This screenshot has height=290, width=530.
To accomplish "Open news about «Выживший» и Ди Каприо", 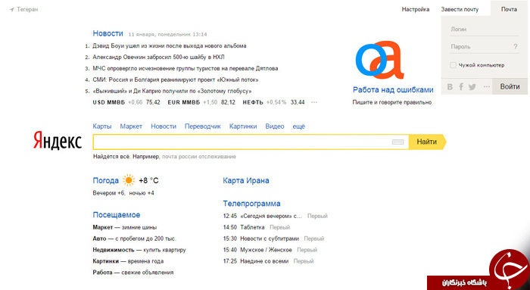I will 172,91.
